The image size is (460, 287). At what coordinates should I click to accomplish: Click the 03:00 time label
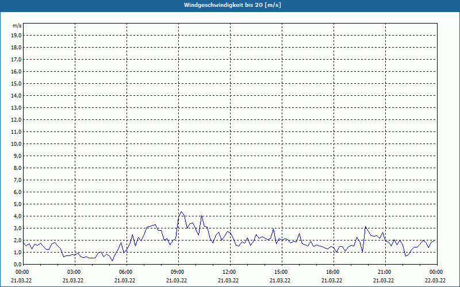point(75,272)
